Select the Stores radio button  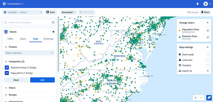click(x=54, y=32)
